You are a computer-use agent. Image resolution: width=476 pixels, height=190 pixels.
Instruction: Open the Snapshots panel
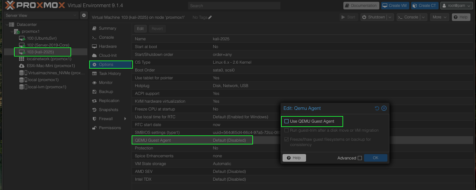(x=108, y=110)
